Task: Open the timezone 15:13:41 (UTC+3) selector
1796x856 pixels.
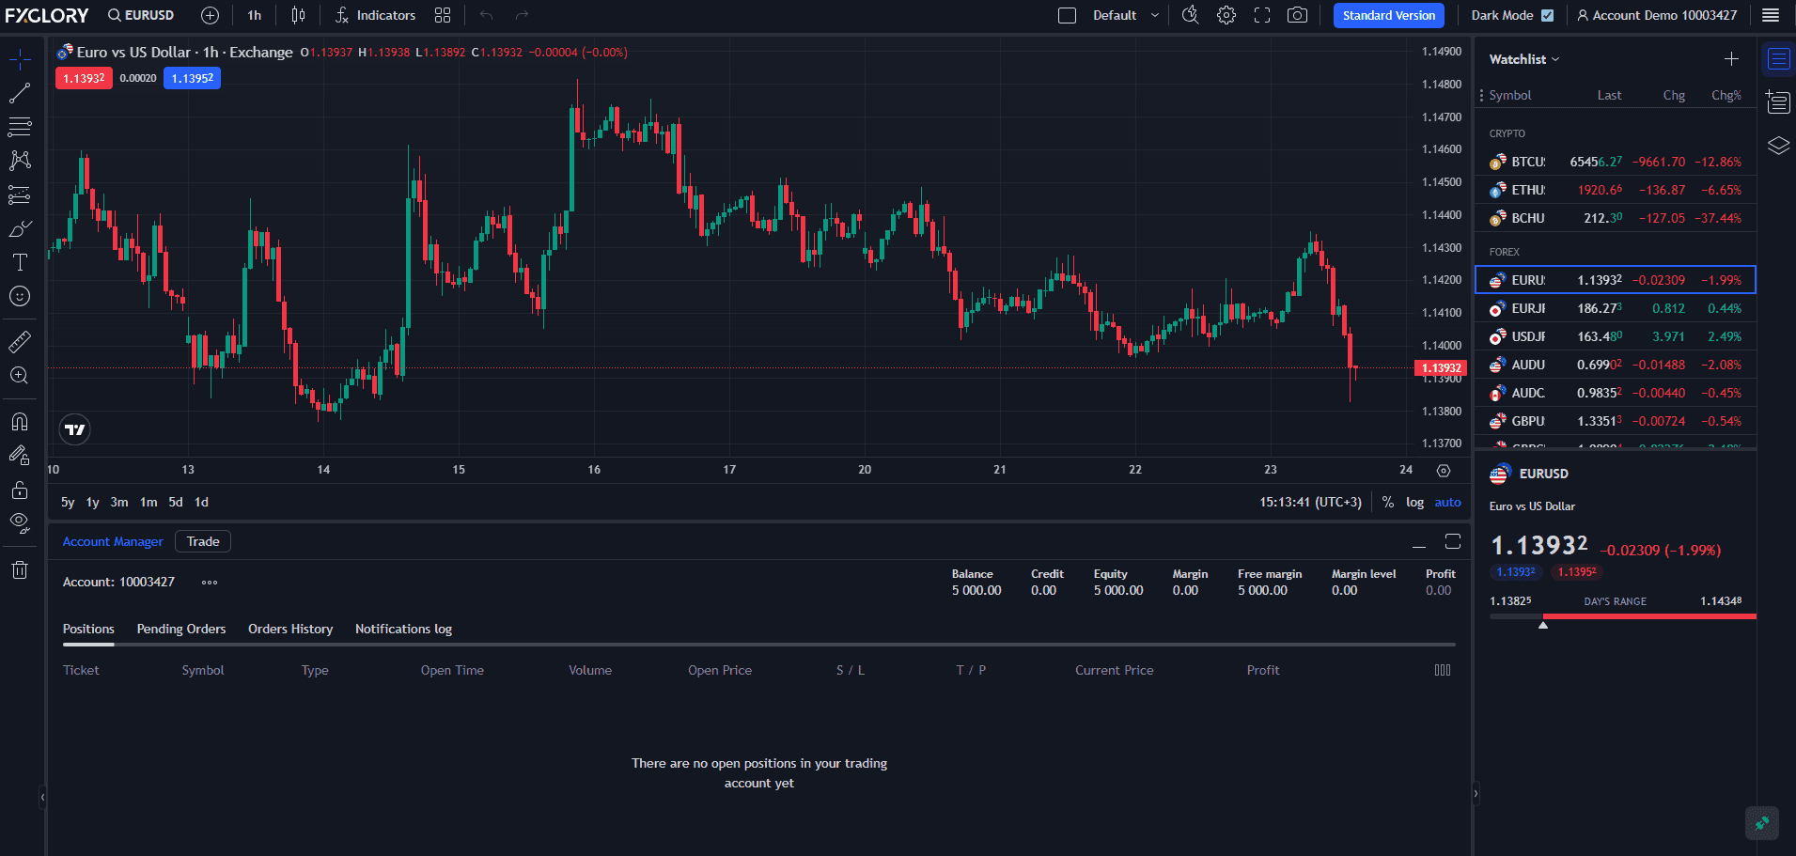Action: click(x=1310, y=503)
